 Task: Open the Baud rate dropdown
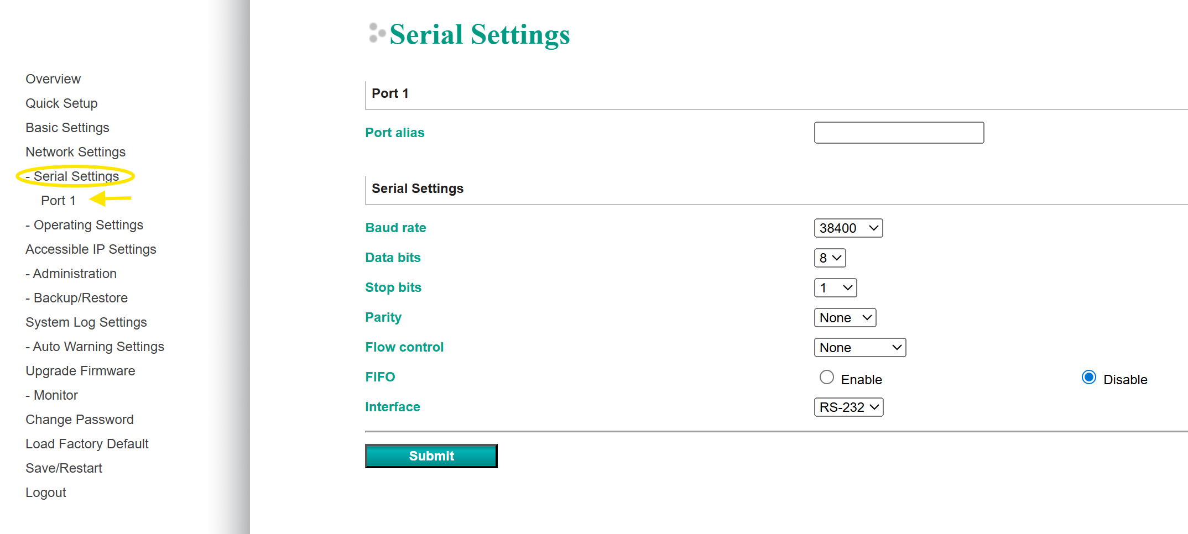(x=848, y=228)
